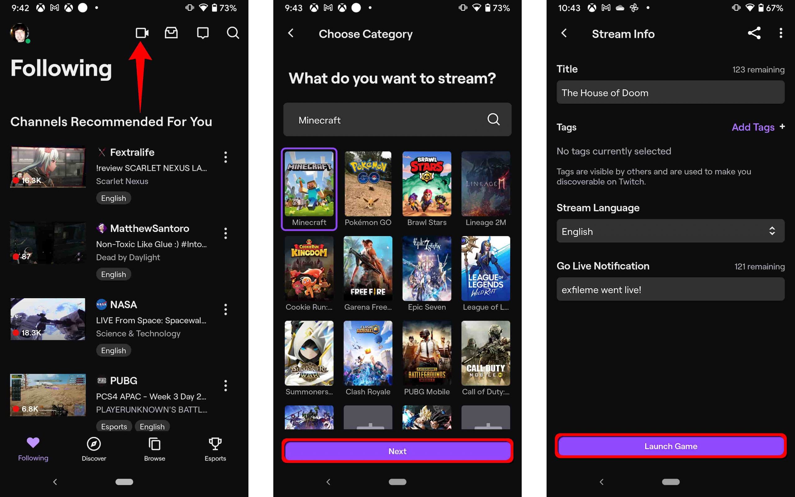Tap the Title input field on Stream Info

click(x=670, y=92)
